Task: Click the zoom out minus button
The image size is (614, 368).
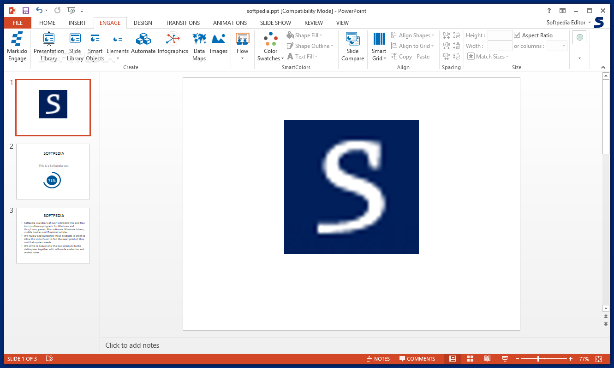Action: 518,359
